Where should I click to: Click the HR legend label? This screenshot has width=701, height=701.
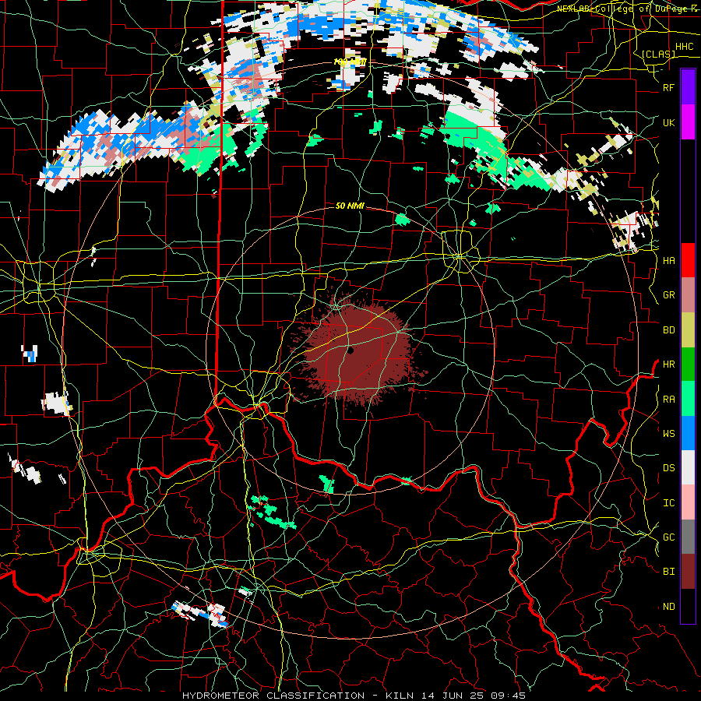[668, 364]
